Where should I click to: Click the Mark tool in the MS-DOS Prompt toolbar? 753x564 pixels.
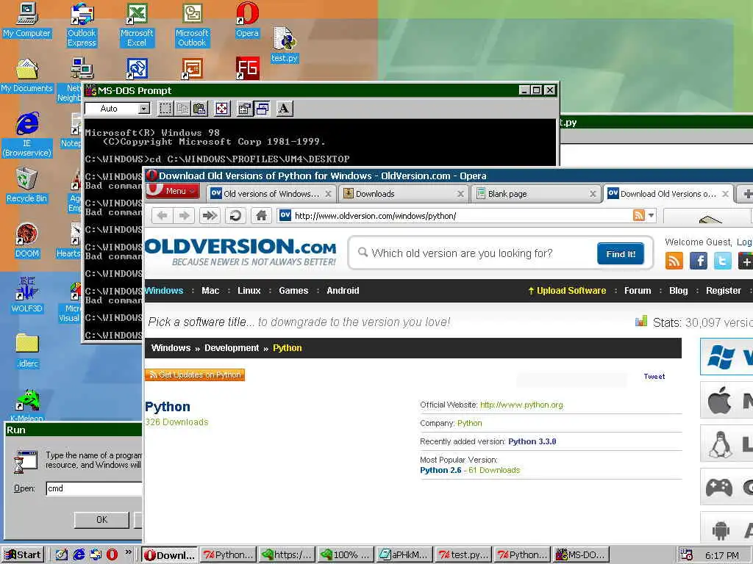[165, 109]
